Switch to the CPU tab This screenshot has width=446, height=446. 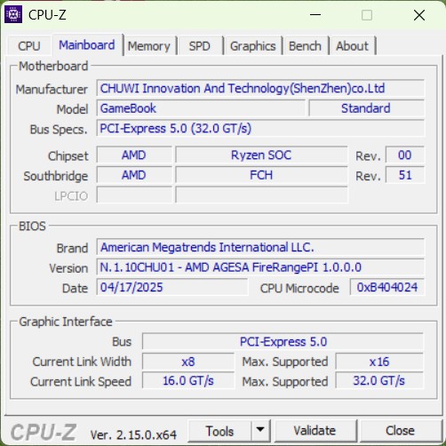(x=29, y=46)
